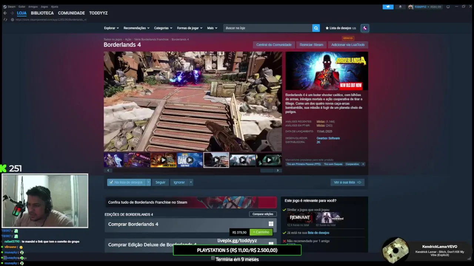Click the media strip right arrow
This screenshot has height=266, width=474.
278,170
